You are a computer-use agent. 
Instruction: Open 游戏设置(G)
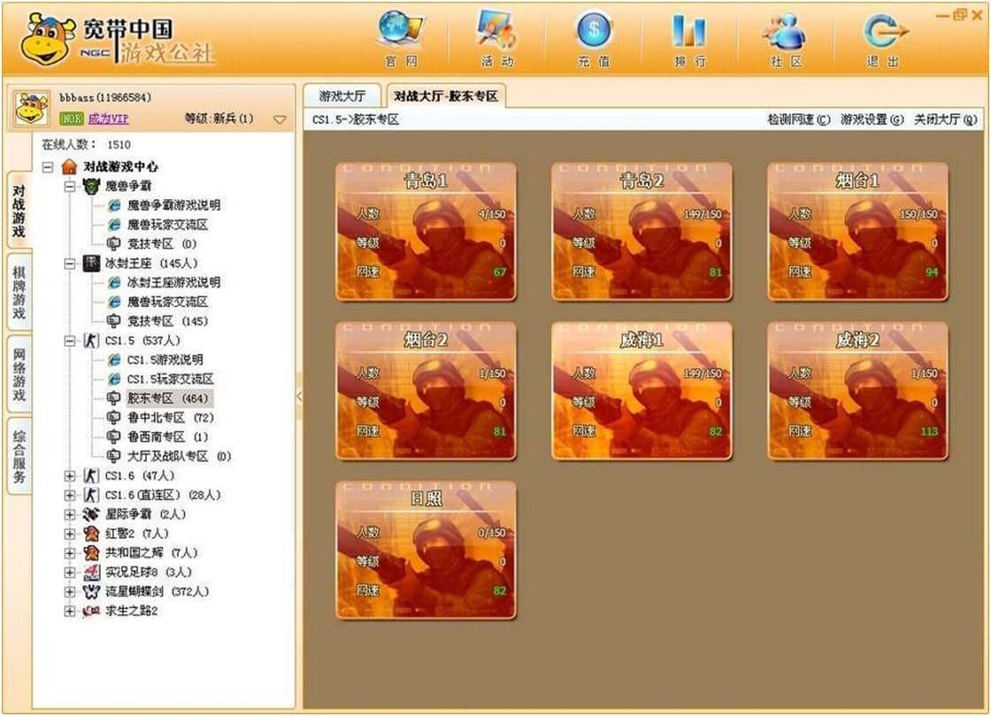click(872, 119)
